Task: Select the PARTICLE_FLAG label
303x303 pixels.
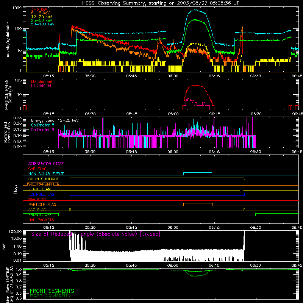Action: click(x=42, y=204)
